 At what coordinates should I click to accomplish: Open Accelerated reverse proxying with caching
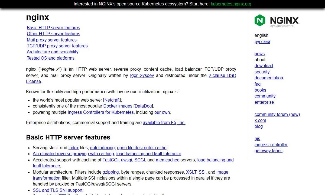(x=73, y=154)
